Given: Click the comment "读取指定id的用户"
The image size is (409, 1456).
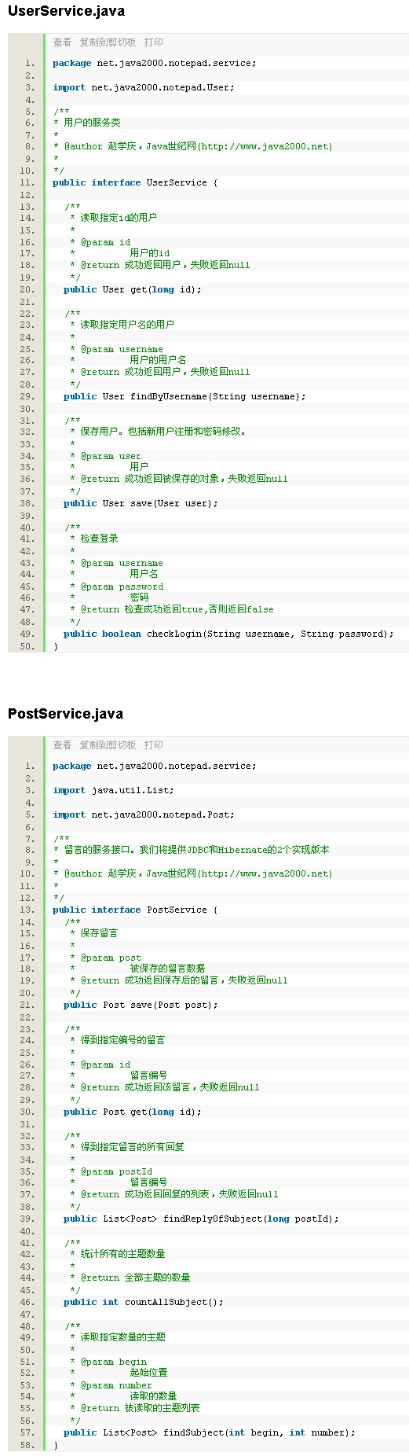Looking at the screenshot, I should click(114, 218).
